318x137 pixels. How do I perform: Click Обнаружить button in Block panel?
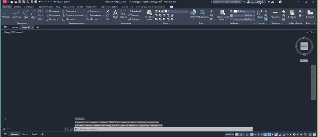coord(203,13)
